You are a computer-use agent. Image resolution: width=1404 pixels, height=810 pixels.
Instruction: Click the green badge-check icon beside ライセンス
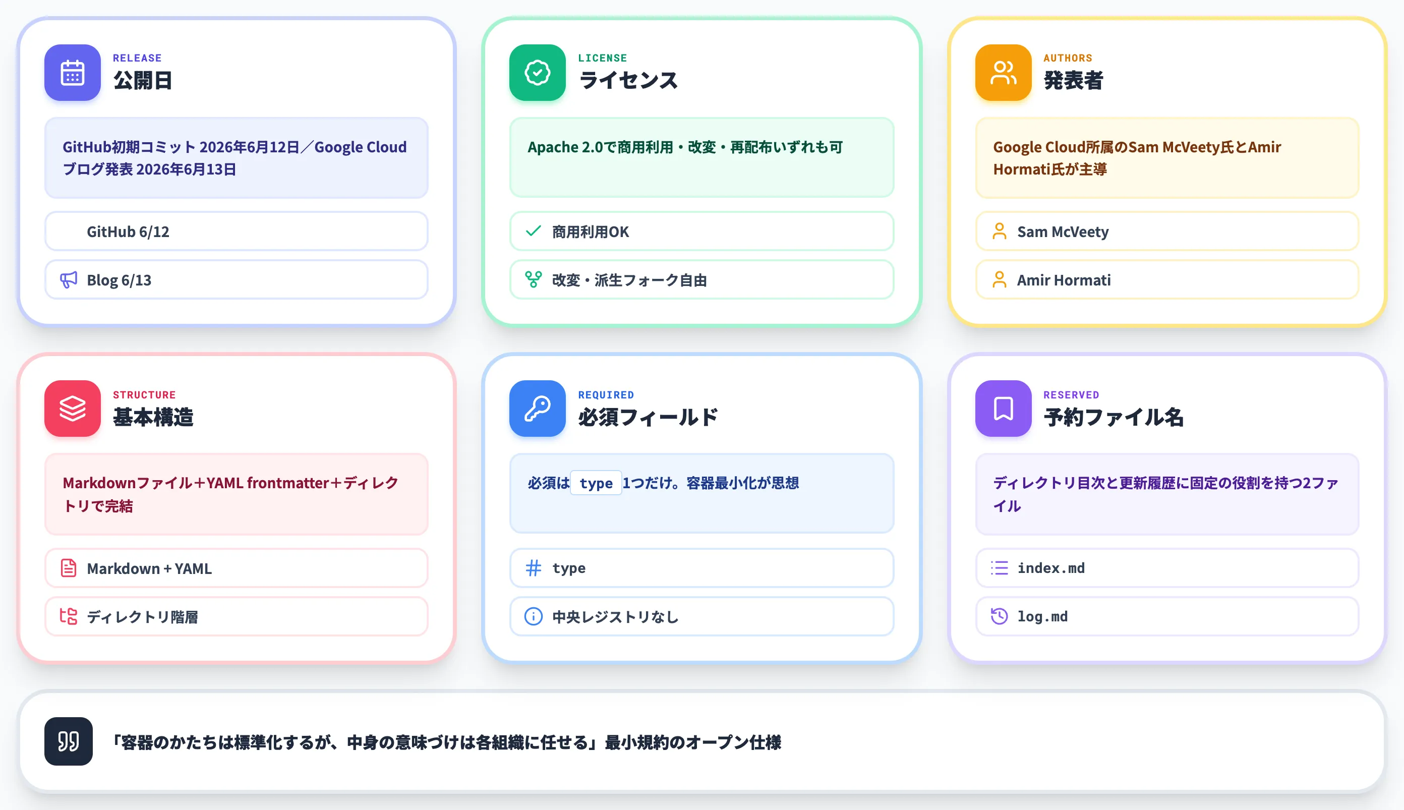point(538,72)
